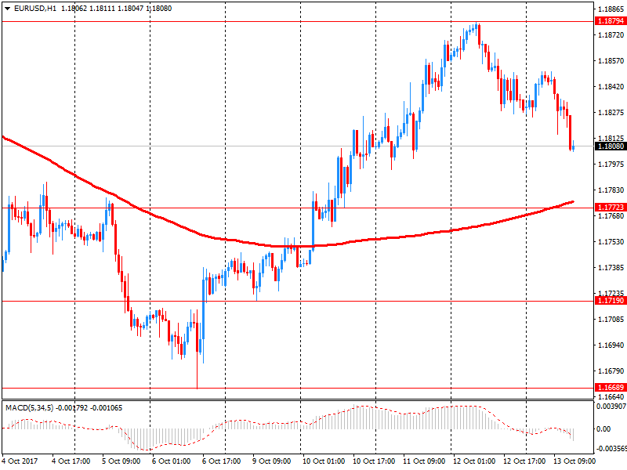627x470 pixels.
Task: Click the 10 Oct 17:00 time label
Action: (x=374, y=461)
